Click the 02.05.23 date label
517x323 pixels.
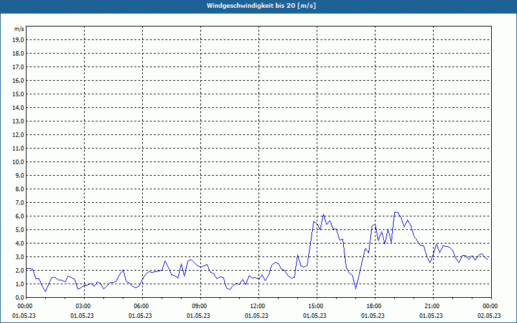pos(489,316)
